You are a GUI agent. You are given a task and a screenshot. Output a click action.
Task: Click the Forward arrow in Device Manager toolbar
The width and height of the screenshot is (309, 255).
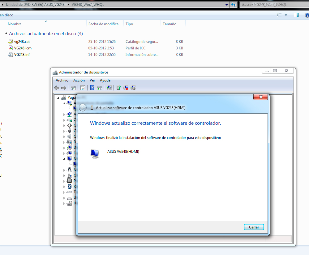63,88
